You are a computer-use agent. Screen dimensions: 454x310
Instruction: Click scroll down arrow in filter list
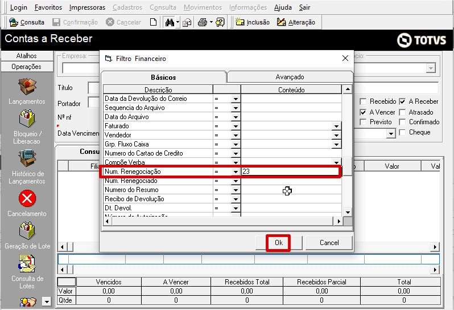348,213
